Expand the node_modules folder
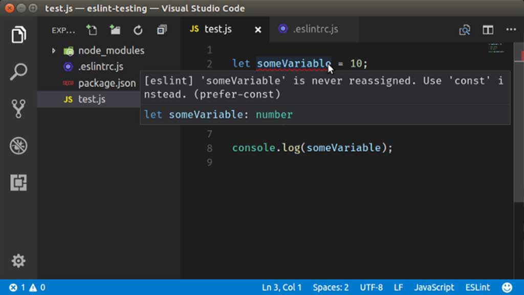Viewport: 524px width, 295px height. [53, 51]
